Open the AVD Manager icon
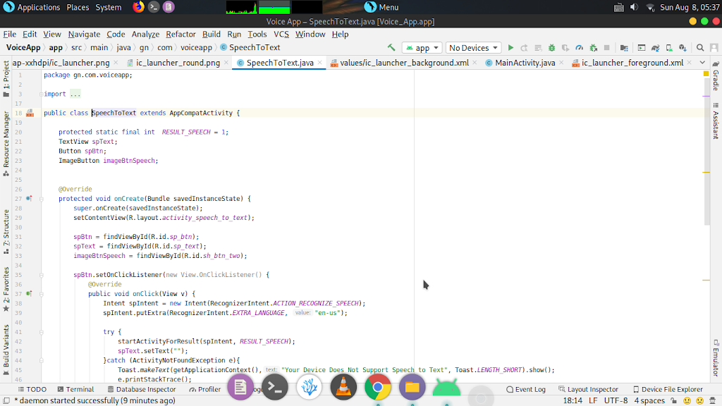The height and width of the screenshot is (406, 722). 669,48
